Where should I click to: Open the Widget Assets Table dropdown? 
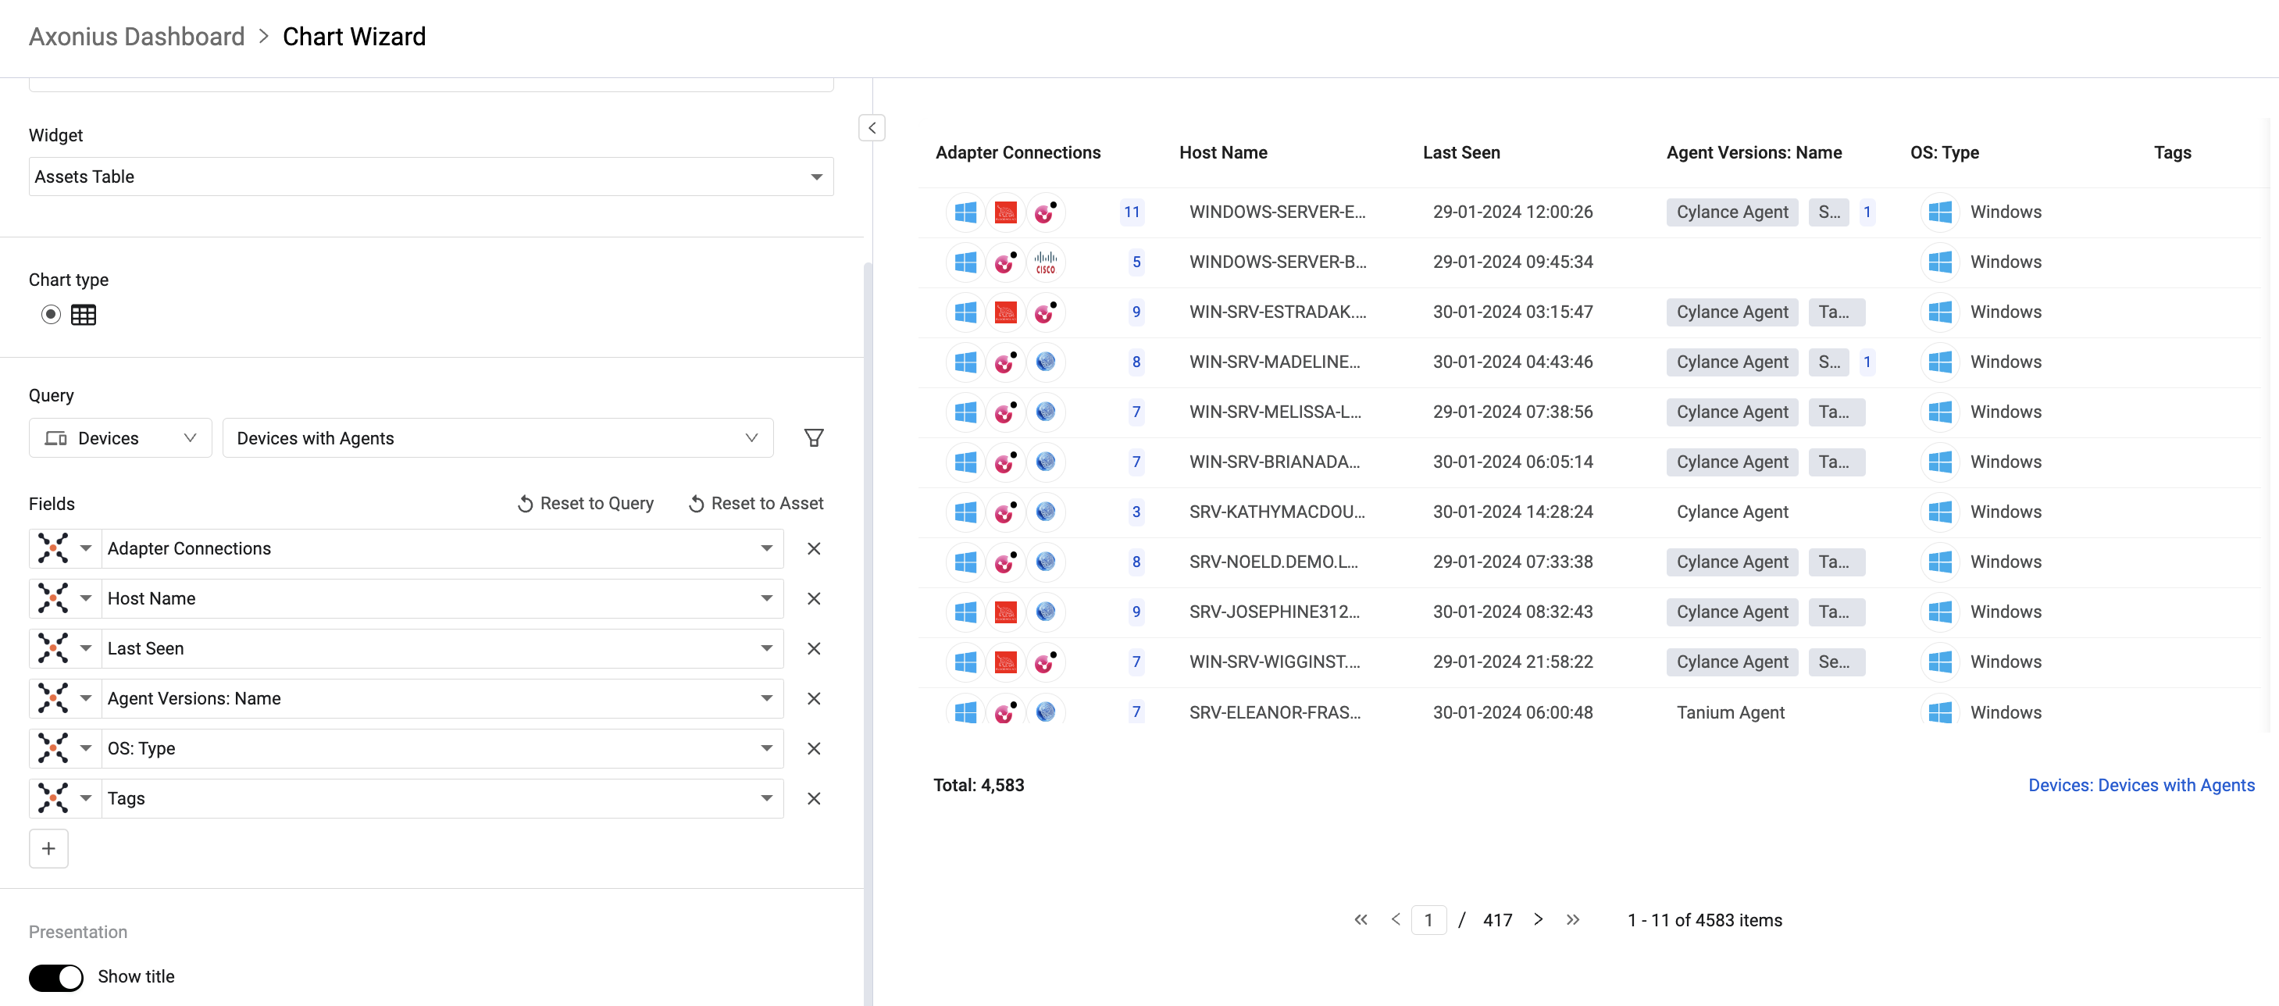point(431,177)
